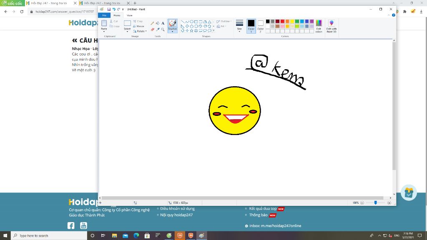The image size is (427, 240).
Task: Zoom out with the minus button
Action: pyautogui.click(x=362, y=203)
